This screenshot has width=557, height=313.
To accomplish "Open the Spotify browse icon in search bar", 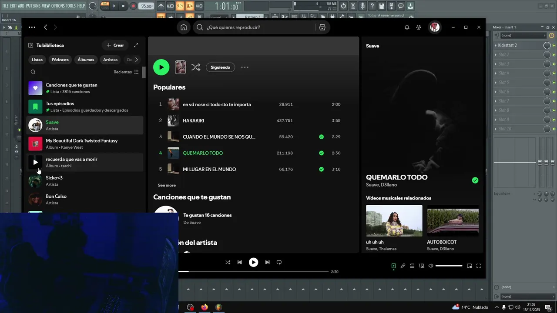I will point(322,27).
